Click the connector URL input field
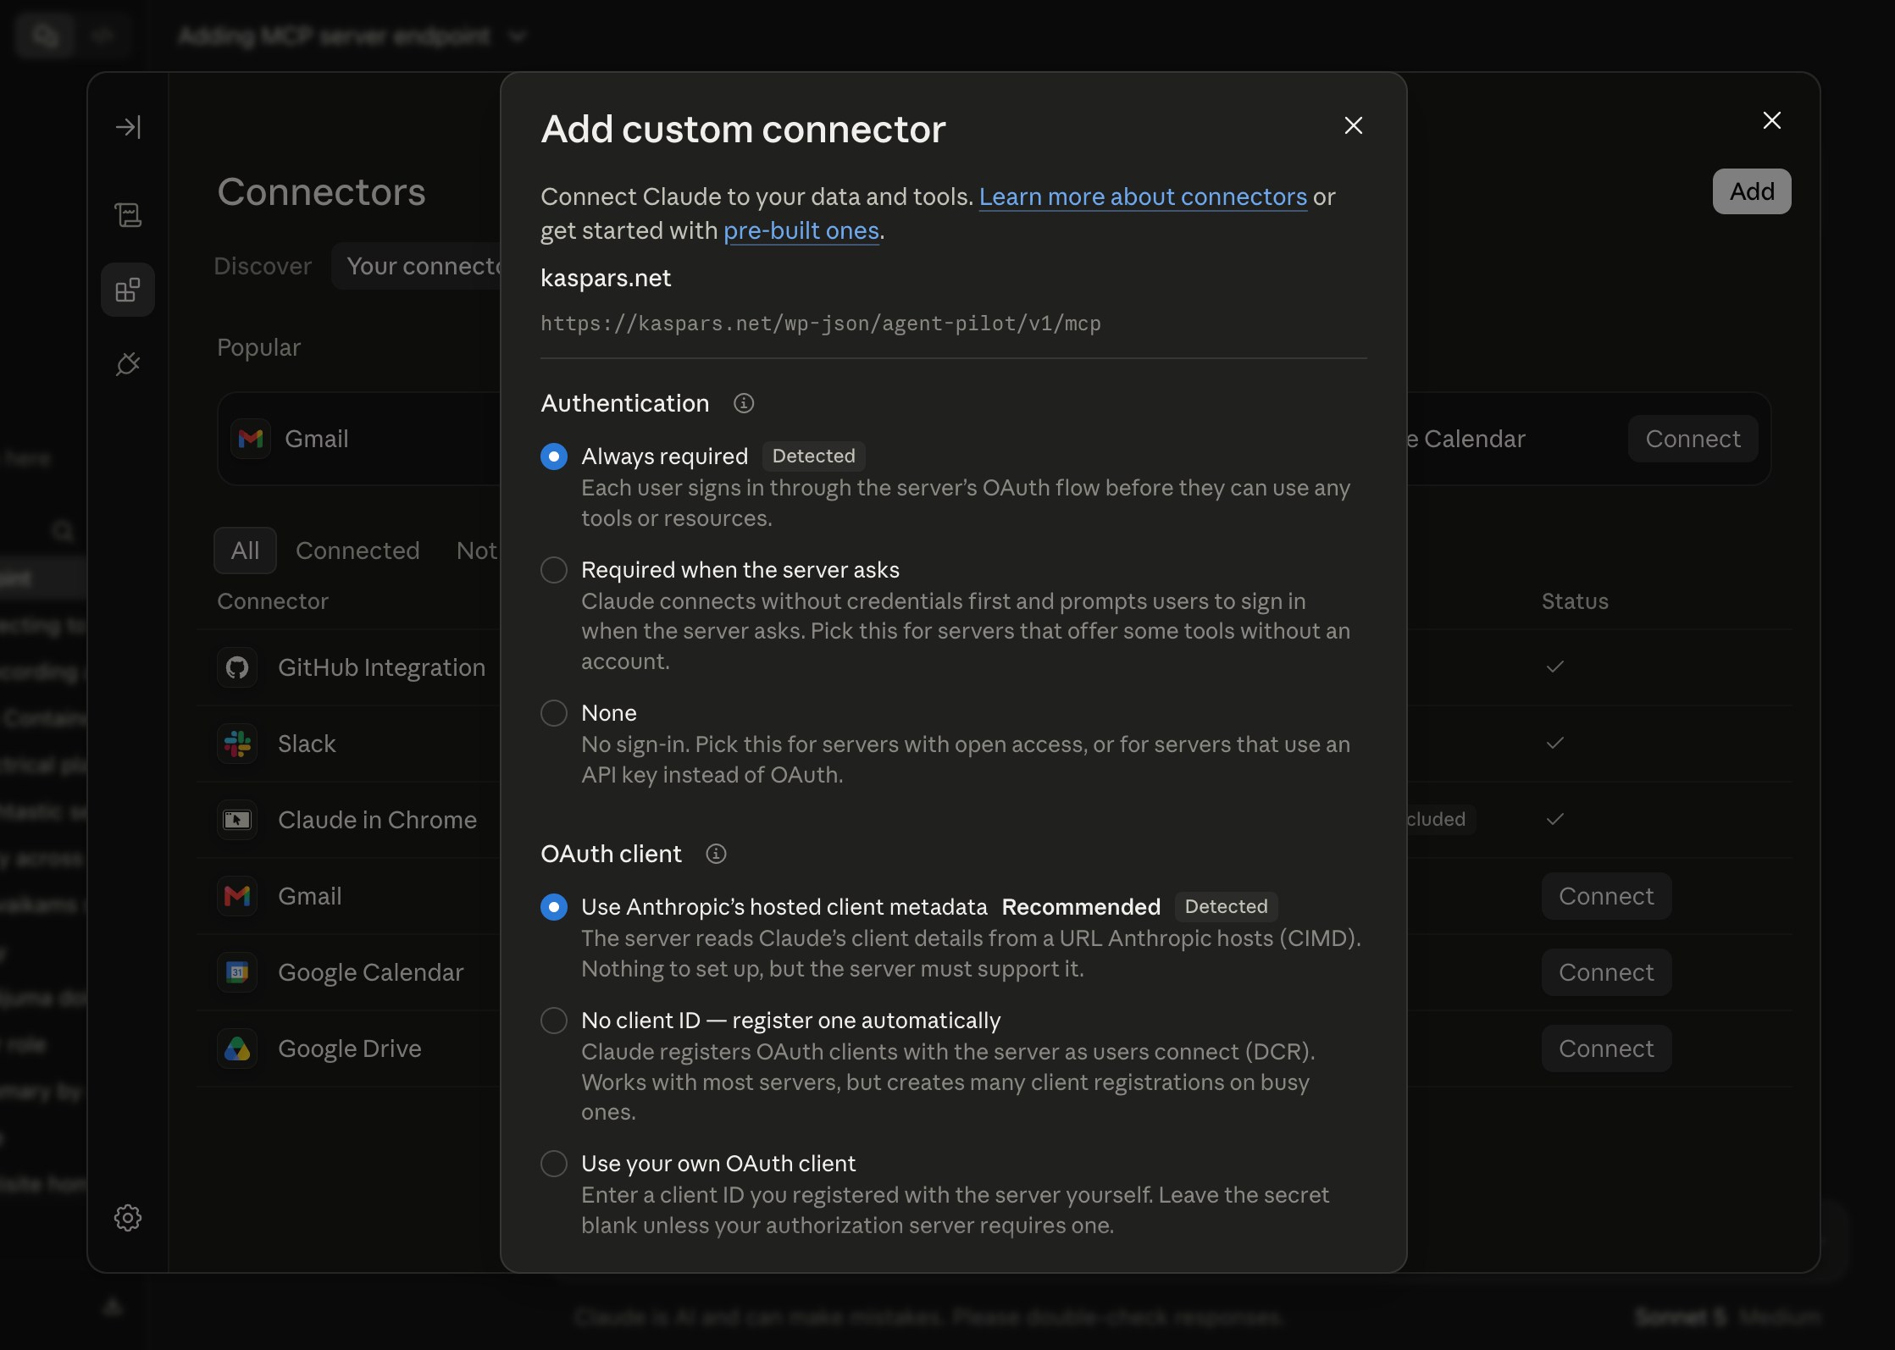Screen dimensions: 1895x1350 [x=954, y=324]
